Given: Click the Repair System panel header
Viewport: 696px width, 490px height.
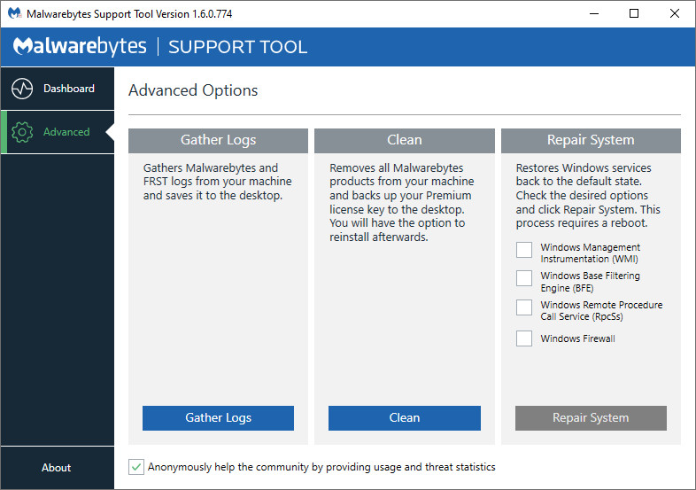Looking at the screenshot, I should (x=591, y=140).
